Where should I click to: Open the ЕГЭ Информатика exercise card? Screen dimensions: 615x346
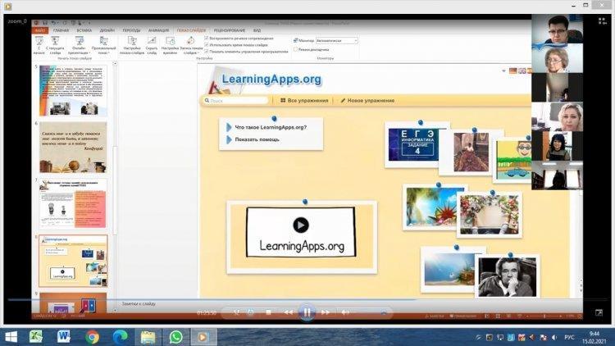click(417, 145)
